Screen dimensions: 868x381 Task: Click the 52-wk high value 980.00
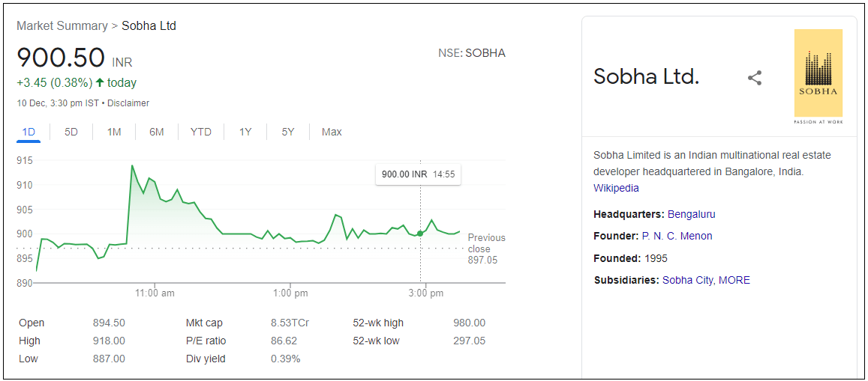469,323
